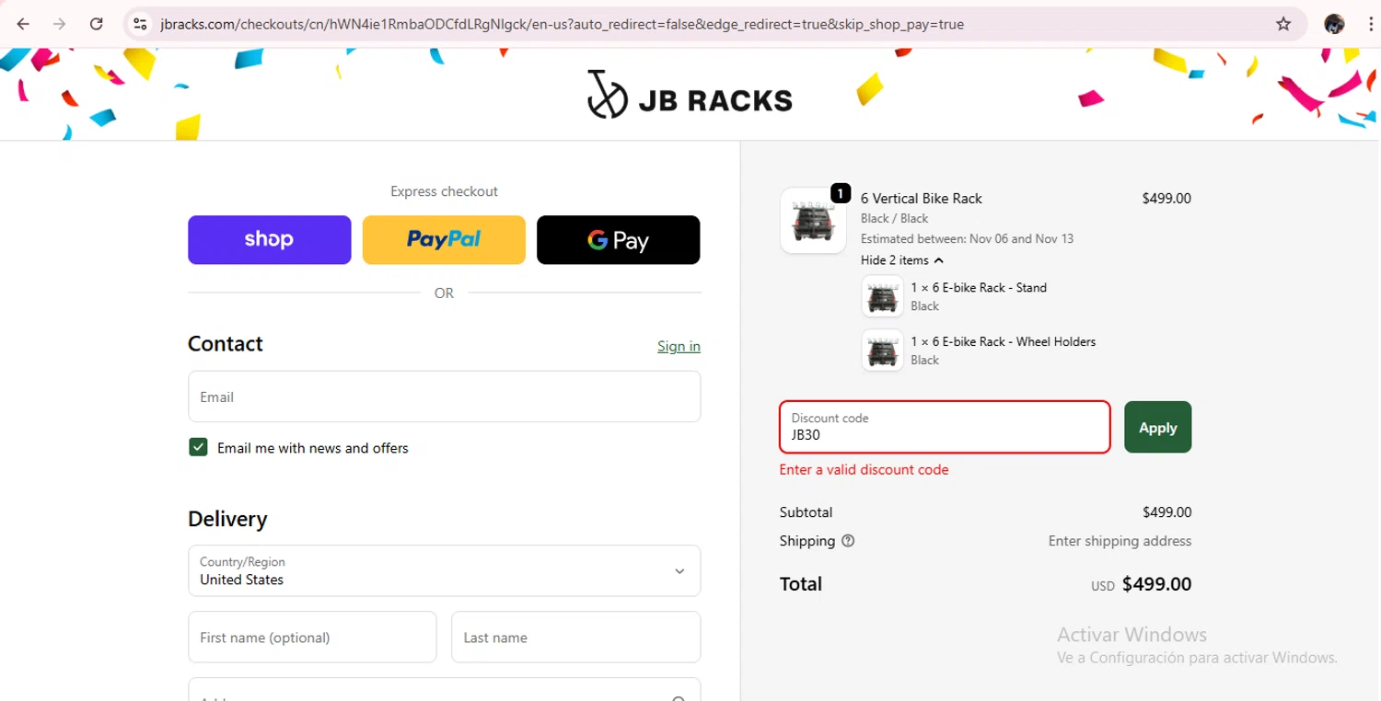Click the 'Express checkout' label
Image resolution: width=1381 pixels, height=701 pixels.
point(444,191)
